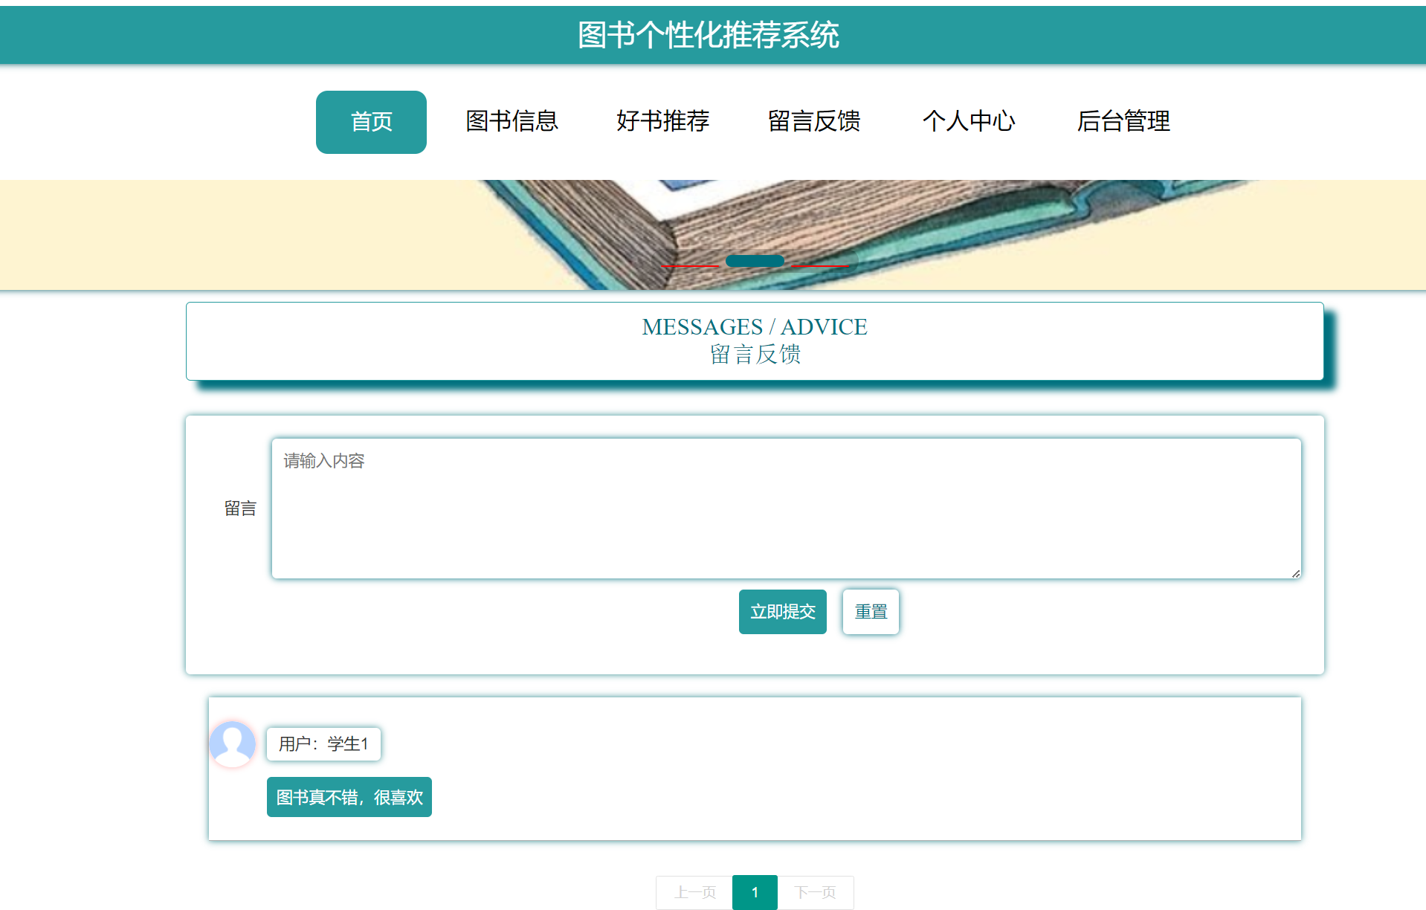1426x910 pixels.
Task: Open the 首页 navigation tab
Action: [x=371, y=122]
